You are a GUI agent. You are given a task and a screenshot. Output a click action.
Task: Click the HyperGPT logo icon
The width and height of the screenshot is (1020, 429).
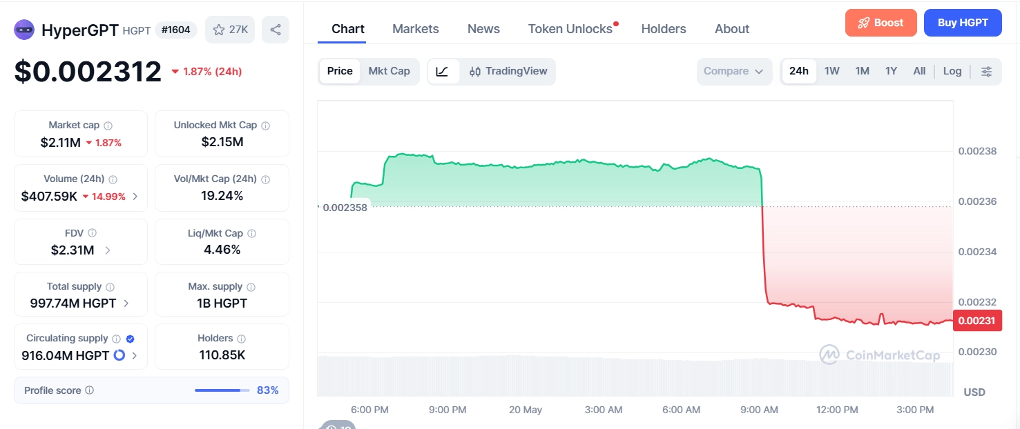tap(25, 30)
